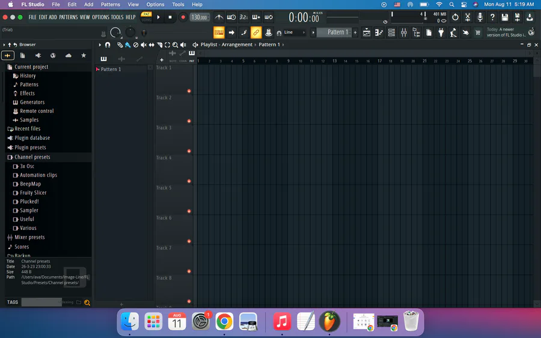
Task: Mute Track 3 with its red dot
Action: pyautogui.click(x=189, y=151)
